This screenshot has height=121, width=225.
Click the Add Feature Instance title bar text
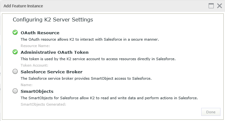click(x=23, y=6)
